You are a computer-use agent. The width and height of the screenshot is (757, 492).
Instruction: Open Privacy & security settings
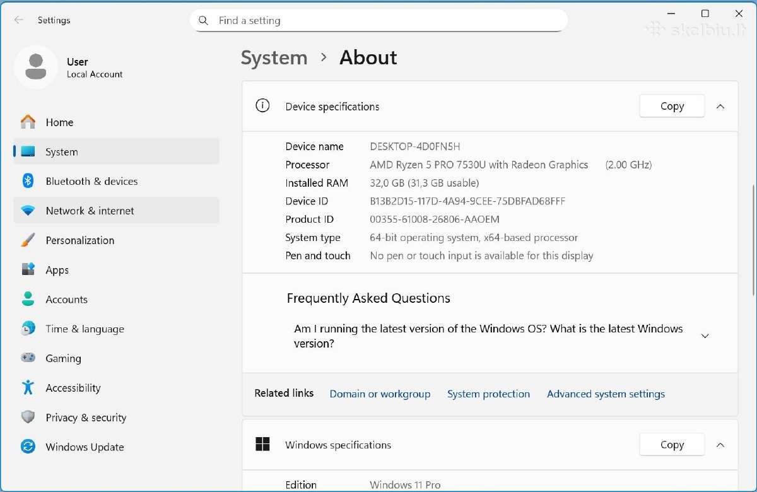point(116,417)
